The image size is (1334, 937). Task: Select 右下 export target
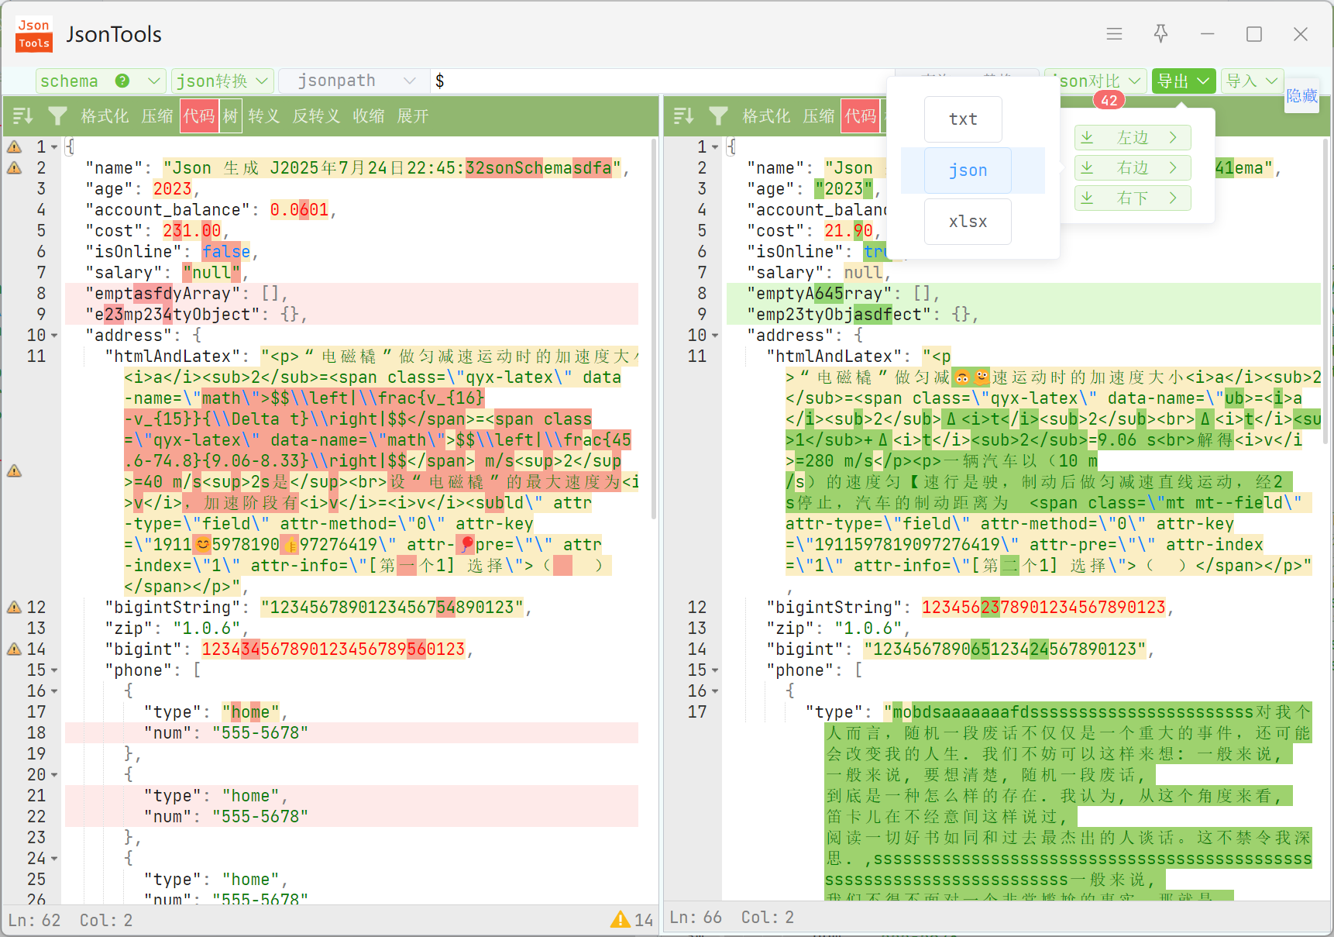(x=1133, y=198)
